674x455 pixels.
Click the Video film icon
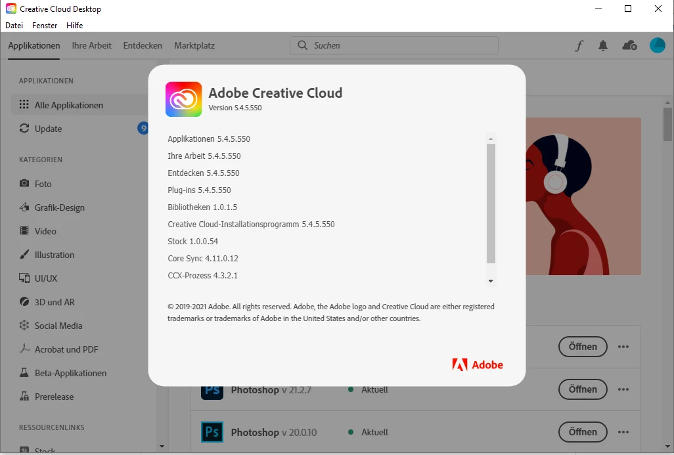coord(24,230)
